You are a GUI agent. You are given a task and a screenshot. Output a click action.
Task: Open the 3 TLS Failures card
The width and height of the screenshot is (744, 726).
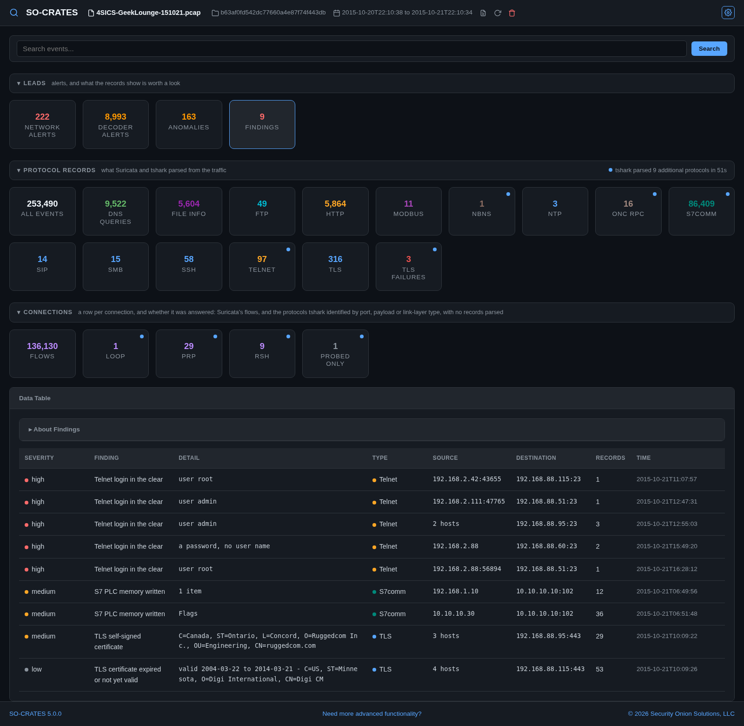click(409, 267)
